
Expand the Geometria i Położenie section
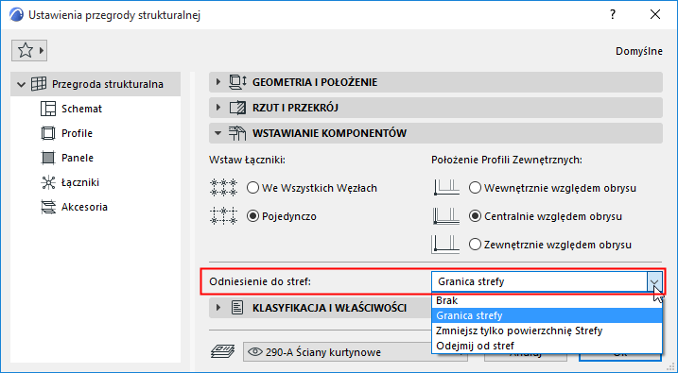tap(218, 82)
